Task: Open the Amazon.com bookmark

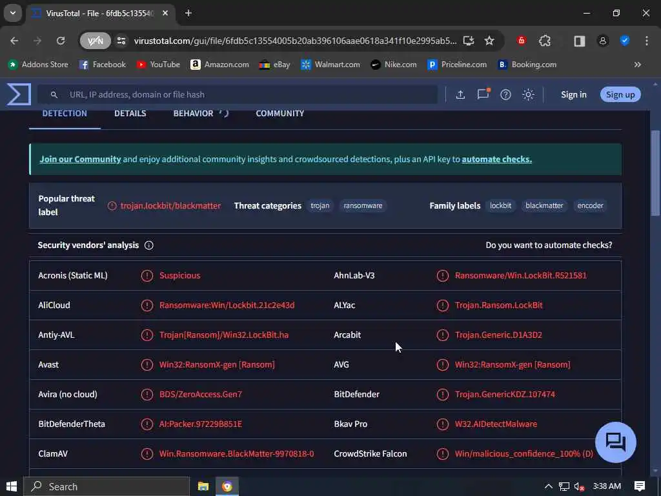Action: click(219, 65)
